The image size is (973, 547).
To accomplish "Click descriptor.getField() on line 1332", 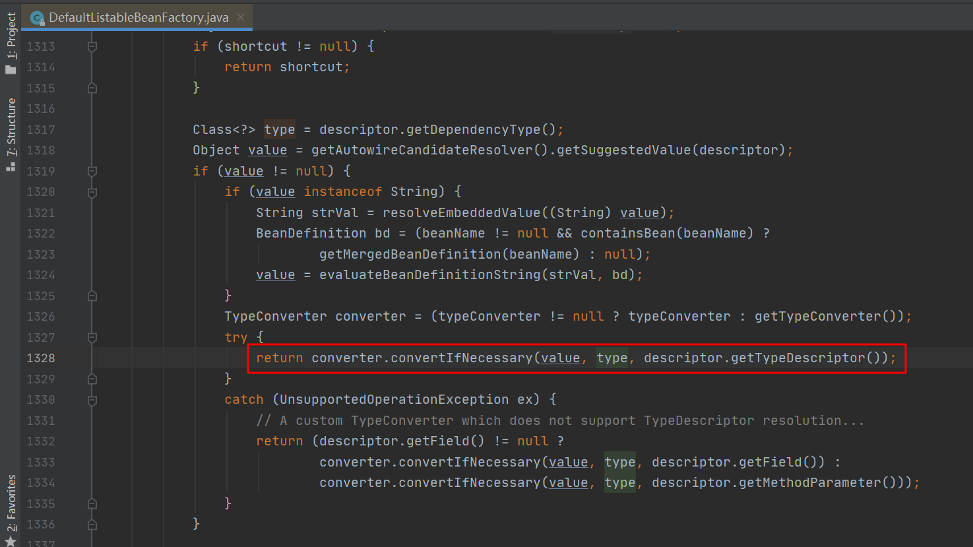I will click(x=402, y=441).
